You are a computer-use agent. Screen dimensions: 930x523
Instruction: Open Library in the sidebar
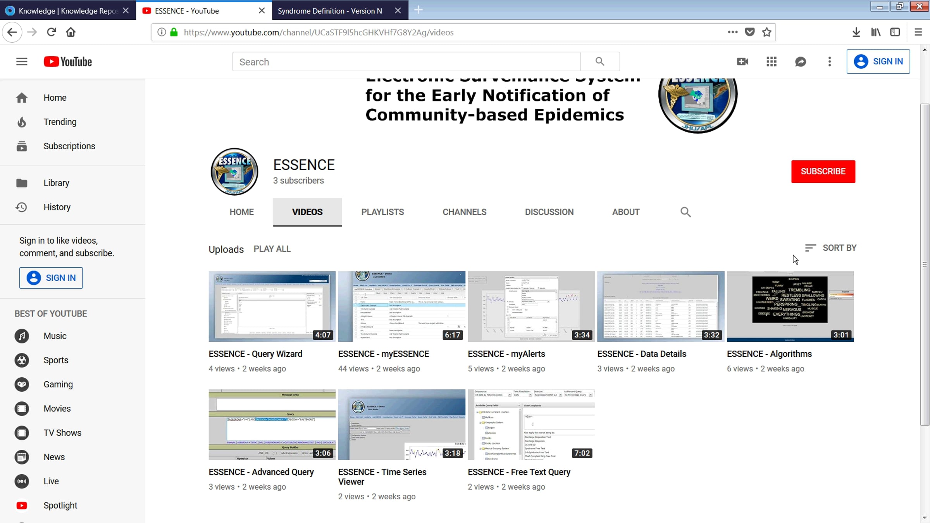(x=73, y=183)
